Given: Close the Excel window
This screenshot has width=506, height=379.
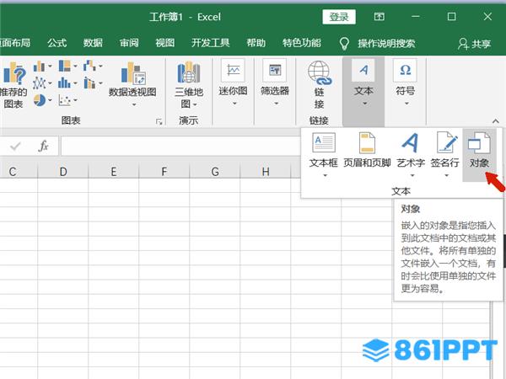Looking at the screenshot, I should [487, 17].
